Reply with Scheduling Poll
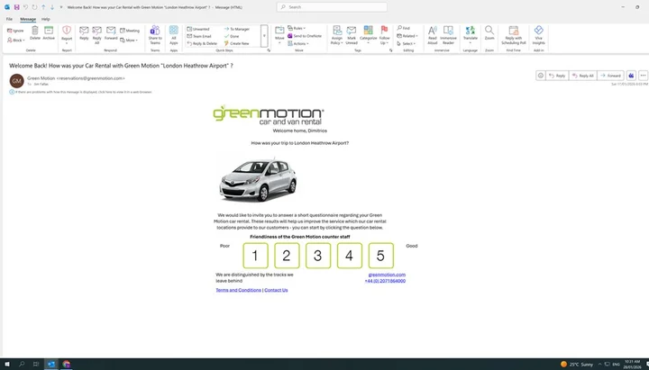Viewport: 649px width, 370px height. [x=514, y=35]
